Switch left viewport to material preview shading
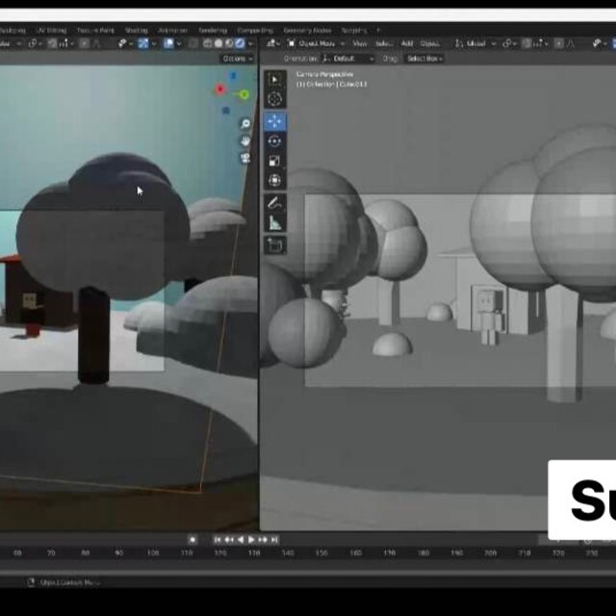616x616 pixels. (x=229, y=43)
